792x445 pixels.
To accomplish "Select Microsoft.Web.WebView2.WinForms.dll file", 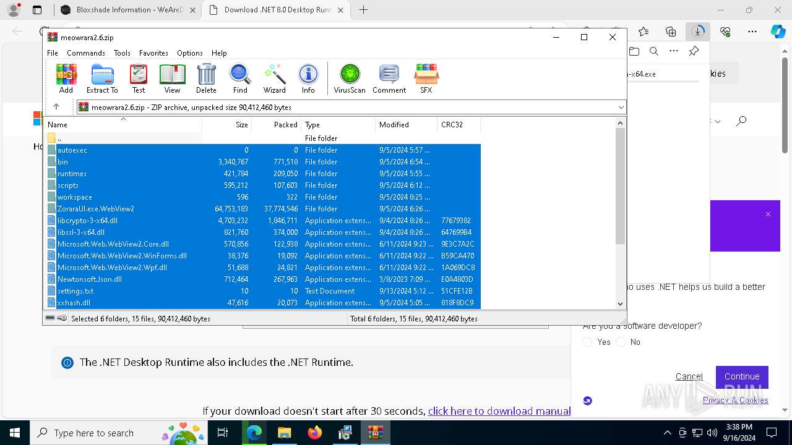I will 262,256.
